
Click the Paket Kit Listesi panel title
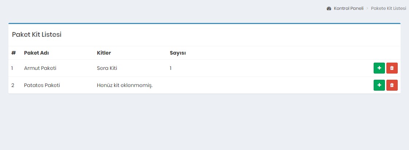36,35
